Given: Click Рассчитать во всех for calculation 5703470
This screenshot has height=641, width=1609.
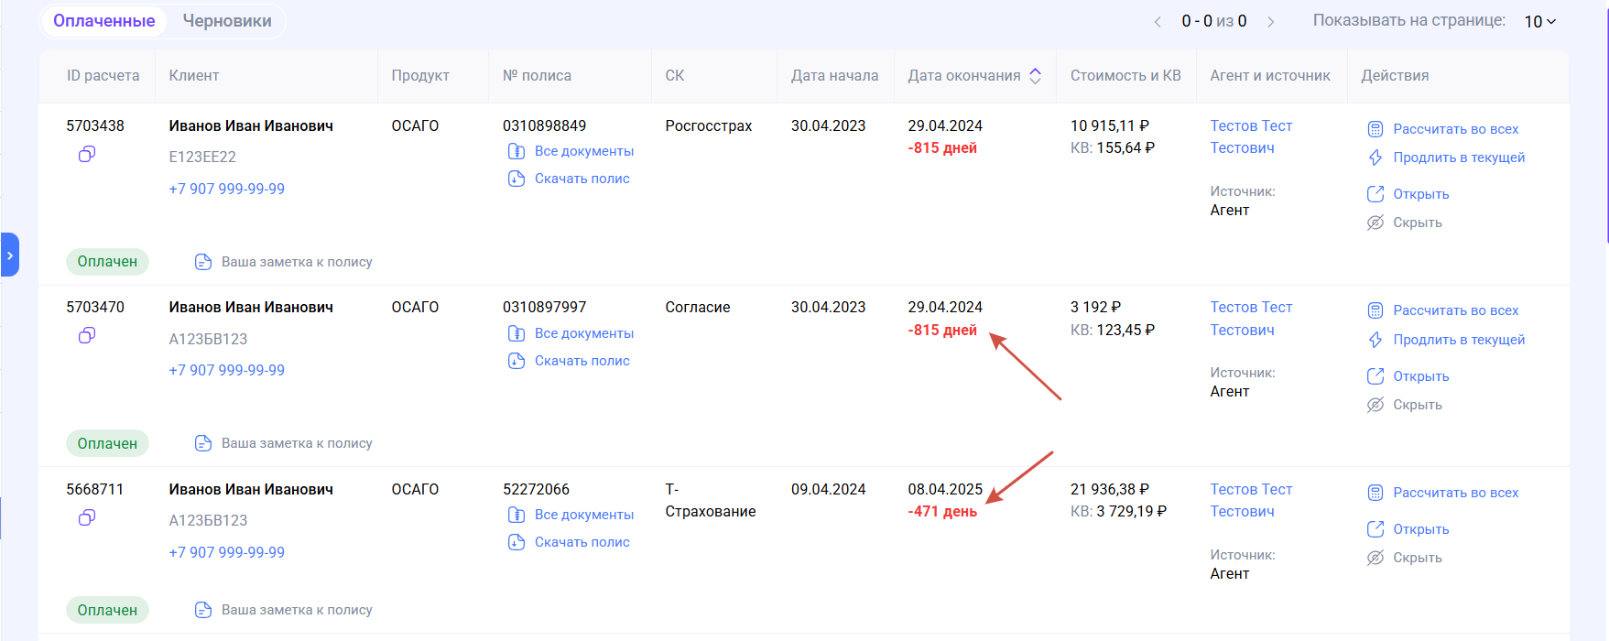Looking at the screenshot, I should (1455, 310).
